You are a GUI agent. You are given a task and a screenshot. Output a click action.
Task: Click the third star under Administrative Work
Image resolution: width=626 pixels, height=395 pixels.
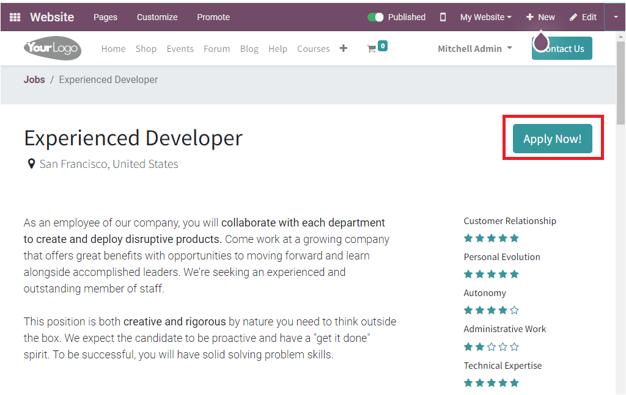click(x=491, y=346)
